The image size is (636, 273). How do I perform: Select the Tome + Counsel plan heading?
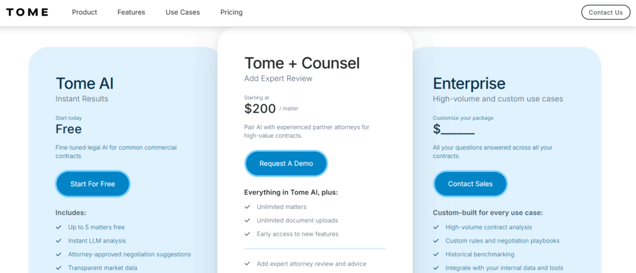302,63
